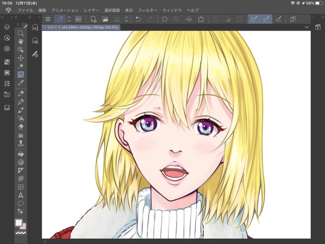Collapse the far-left palette dock arrows
The height and width of the screenshot is (244, 325).
2,17
